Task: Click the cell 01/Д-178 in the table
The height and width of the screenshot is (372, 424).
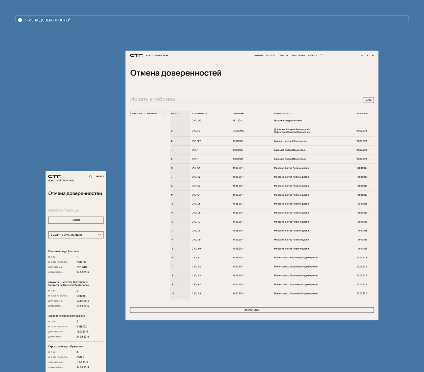Action: pos(196,231)
